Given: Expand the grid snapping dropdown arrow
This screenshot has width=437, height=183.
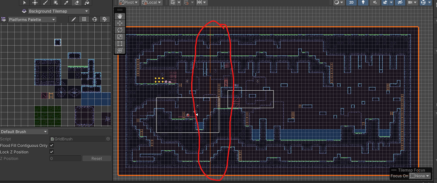Looking at the screenshot, I should click(179, 2).
